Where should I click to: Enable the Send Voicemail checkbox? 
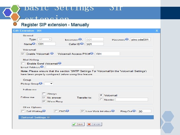pos(23,63)
